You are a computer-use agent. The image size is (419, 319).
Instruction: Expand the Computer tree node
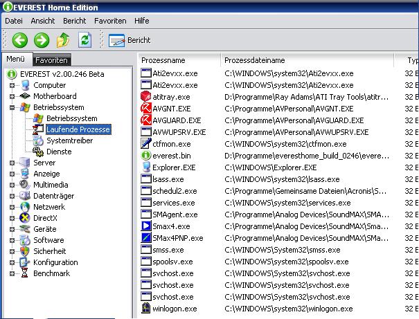click(12, 85)
